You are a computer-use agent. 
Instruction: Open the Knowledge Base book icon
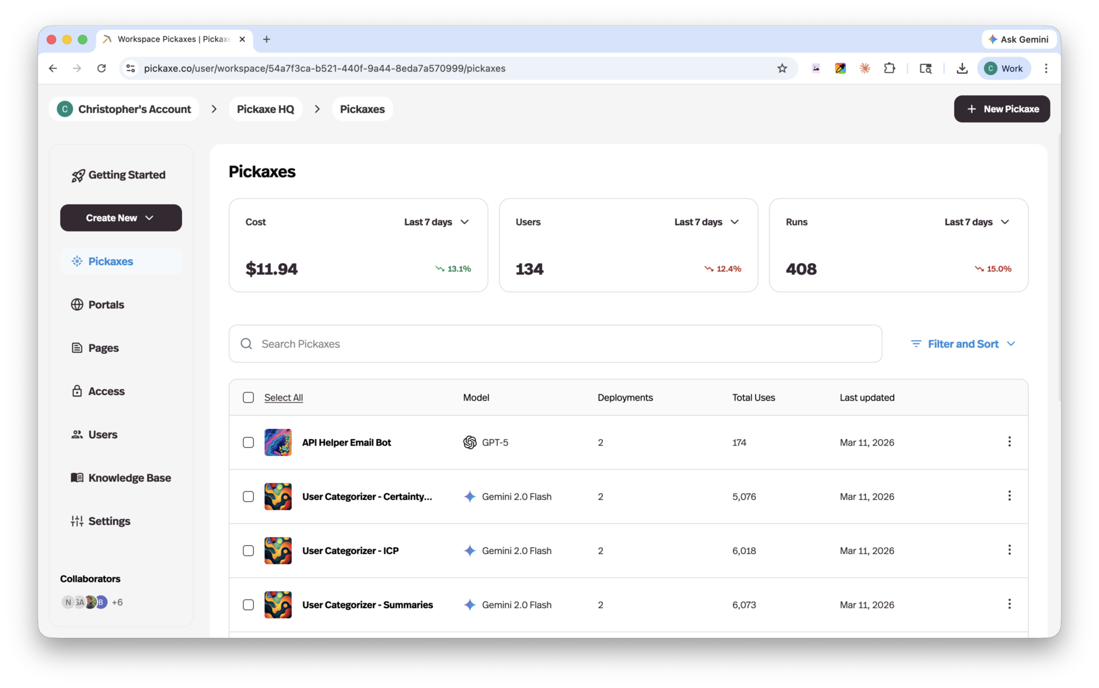pyautogui.click(x=76, y=478)
